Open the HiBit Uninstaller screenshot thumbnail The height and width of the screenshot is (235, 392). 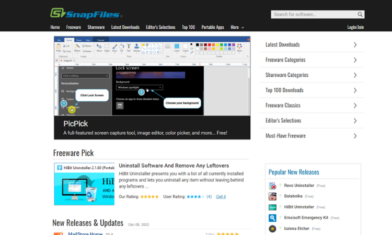pyautogui.click(x=84, y=184)
